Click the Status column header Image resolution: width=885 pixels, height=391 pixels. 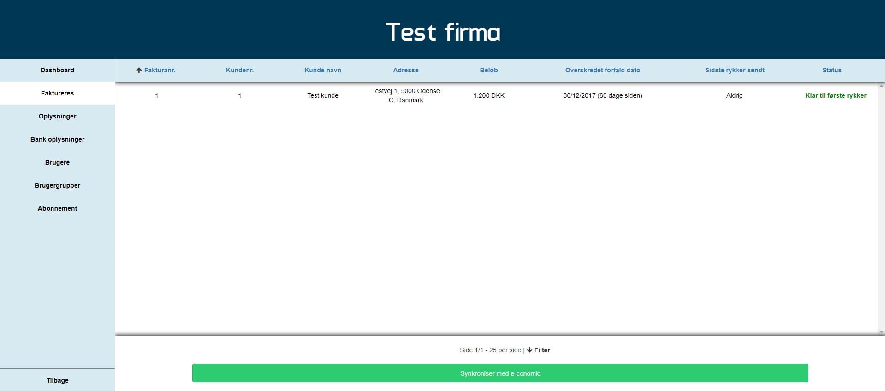832,70
